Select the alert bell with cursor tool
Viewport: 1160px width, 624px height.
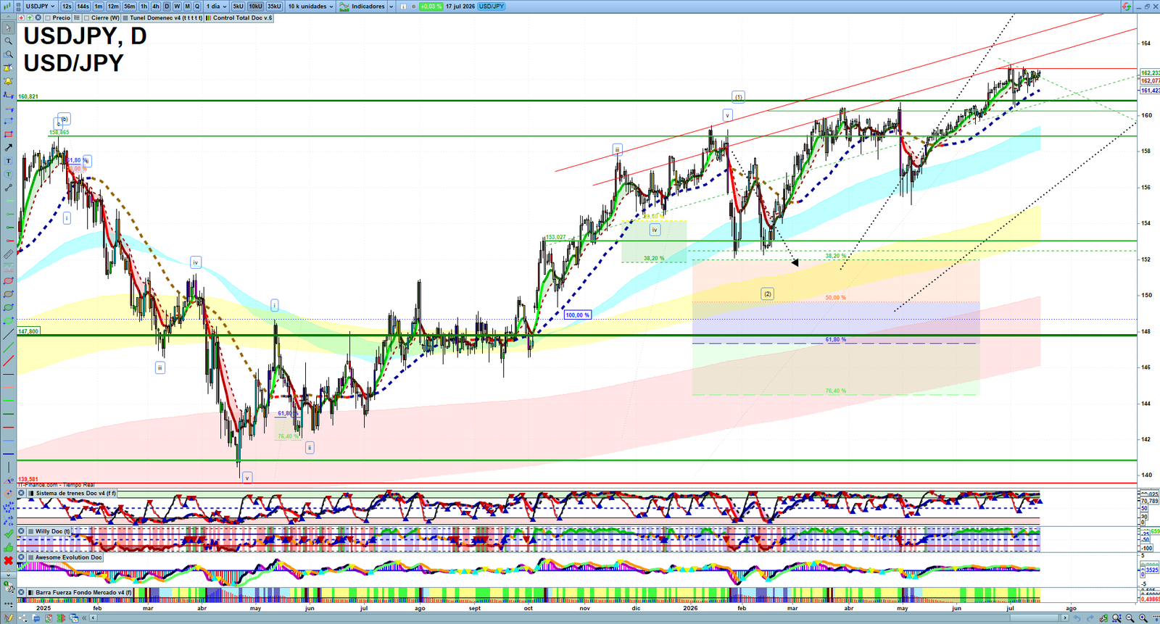(x=9, y=67)
